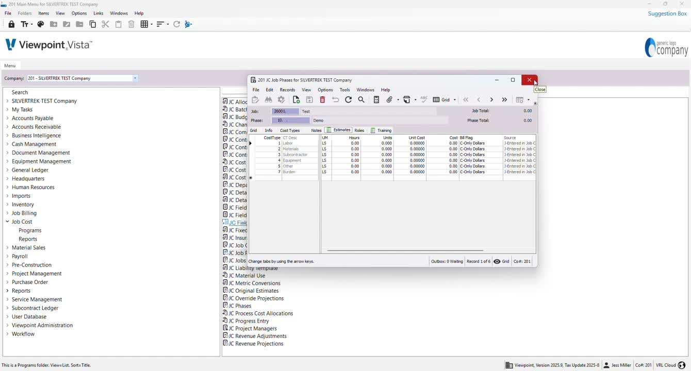Click the blue globe assistant icon

tap(188, 24)
